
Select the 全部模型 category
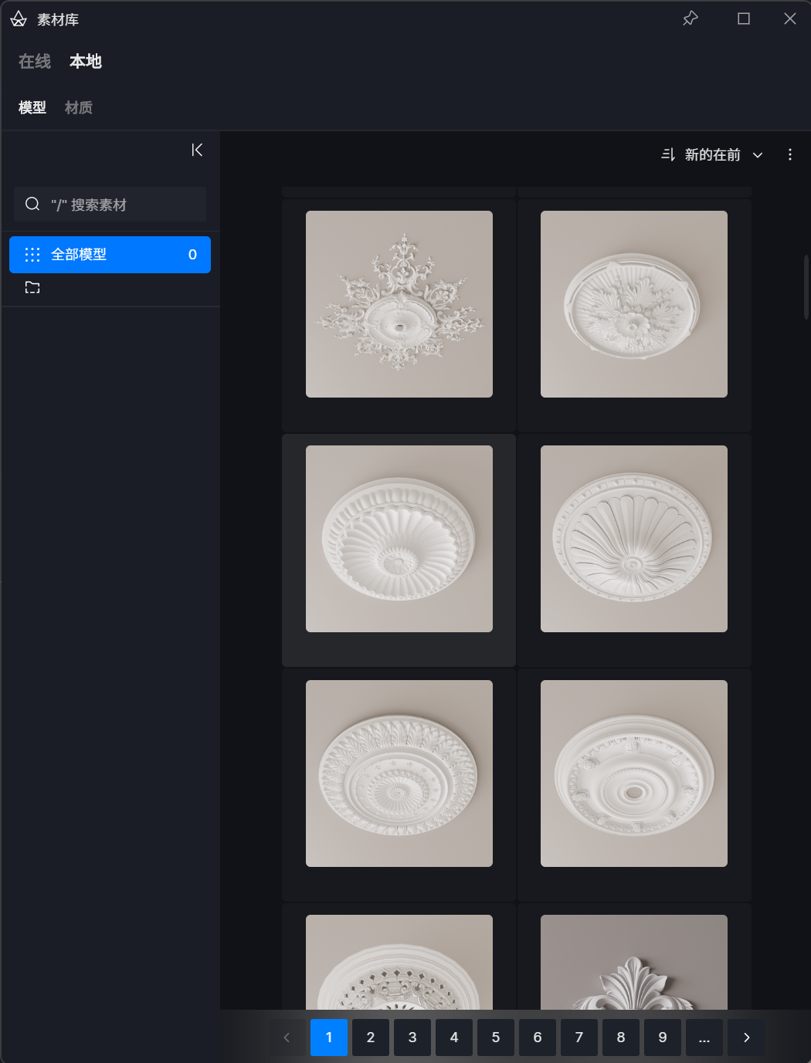click(110, 255)
